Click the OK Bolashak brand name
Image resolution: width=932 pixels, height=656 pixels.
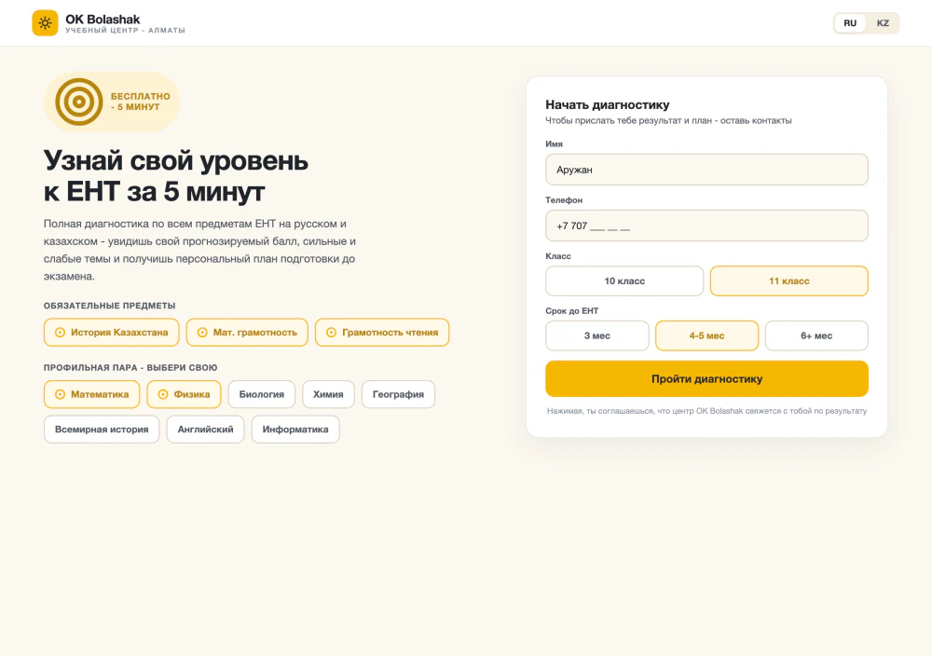[x=103, y=19]
